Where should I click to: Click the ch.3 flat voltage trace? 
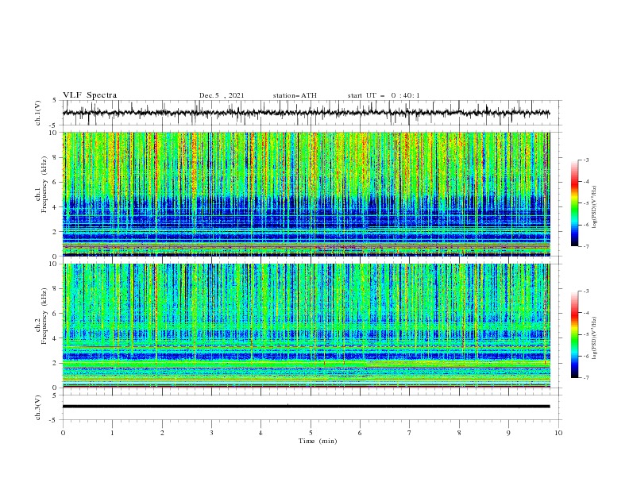(x=306, y=407)
